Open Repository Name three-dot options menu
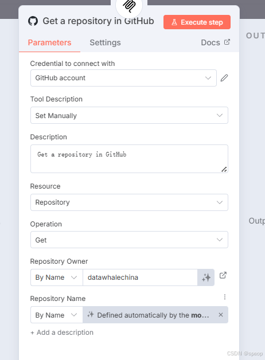The image size is (265, 360). point(225,297)
